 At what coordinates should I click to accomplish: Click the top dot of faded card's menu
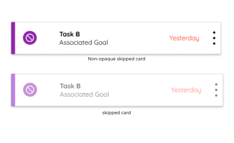pos(216,84)
